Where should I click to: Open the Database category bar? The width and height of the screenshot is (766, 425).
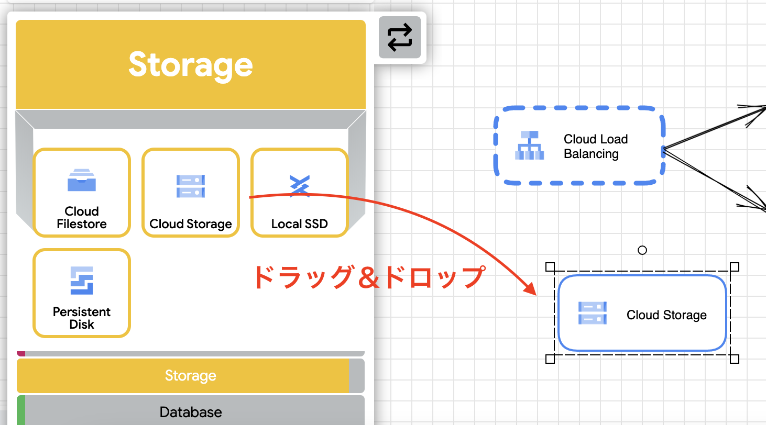(191, 412)
